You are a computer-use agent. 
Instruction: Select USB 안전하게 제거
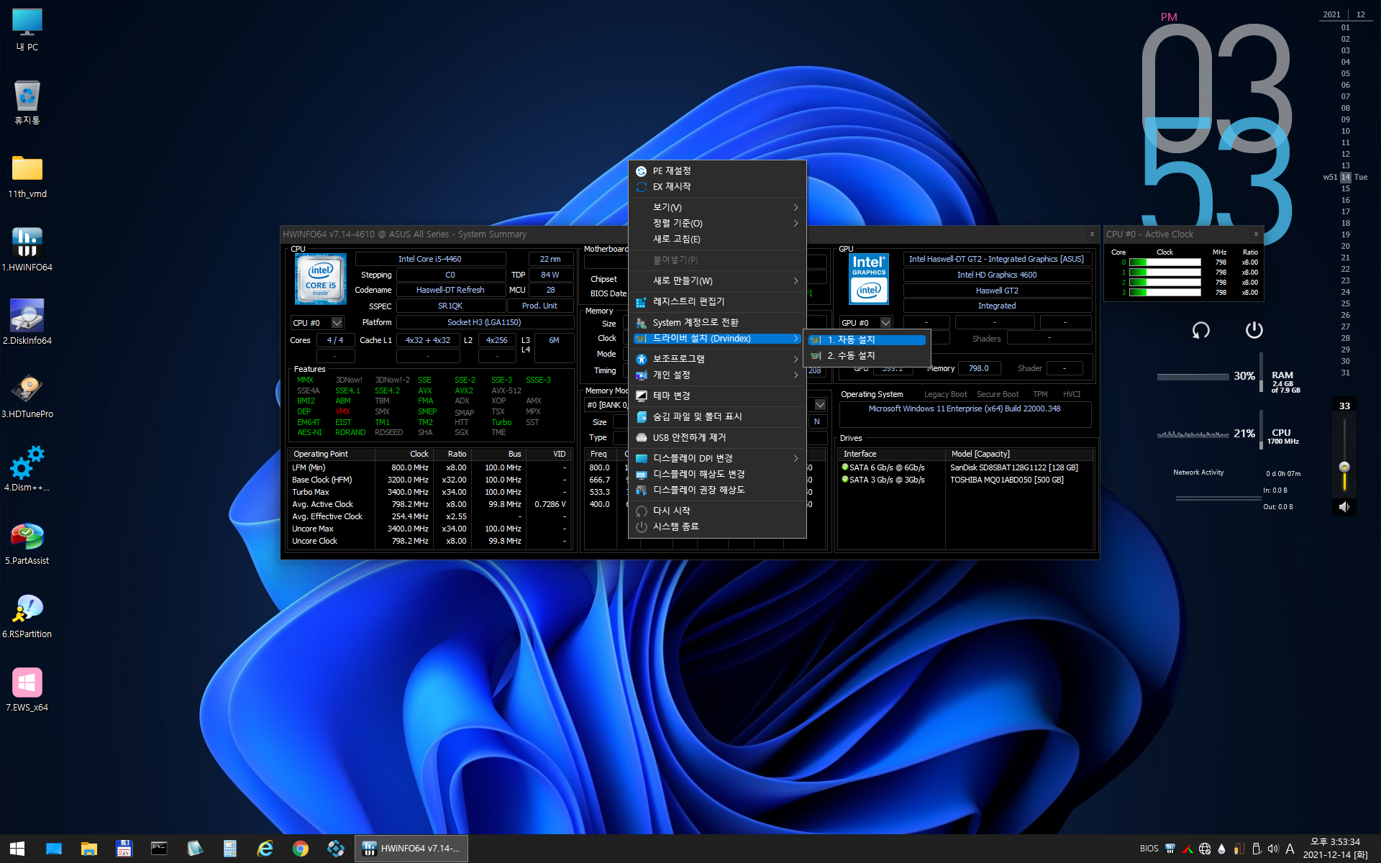point(717,437)
